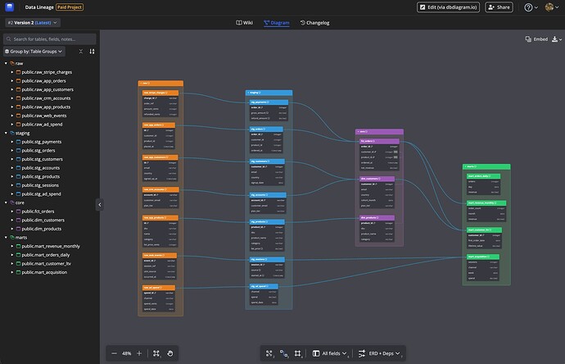
Task: Select public.stg_sessions in the sidebar
Action: click(x=40, y=185)
